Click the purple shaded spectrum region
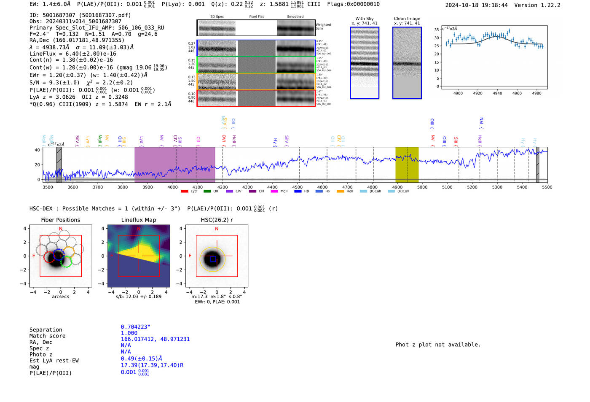The height and width of the screenshot is (402, 590). (175, 165)
